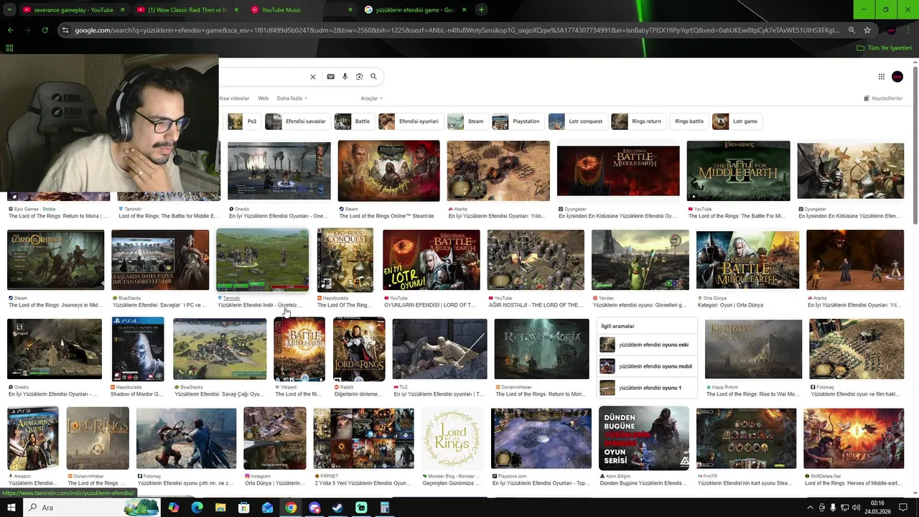
Task: Apply the Efendisi savaslar filter chip
Action: click(297, 121)
